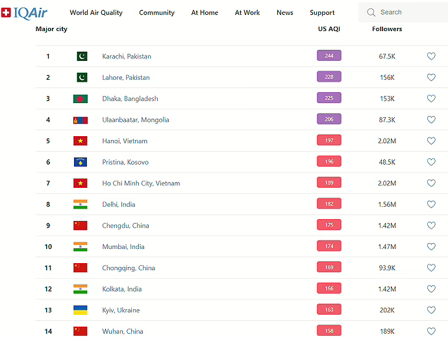
Task: Click the Pakistan flag beside Karachi
Action: click(82, 56)
